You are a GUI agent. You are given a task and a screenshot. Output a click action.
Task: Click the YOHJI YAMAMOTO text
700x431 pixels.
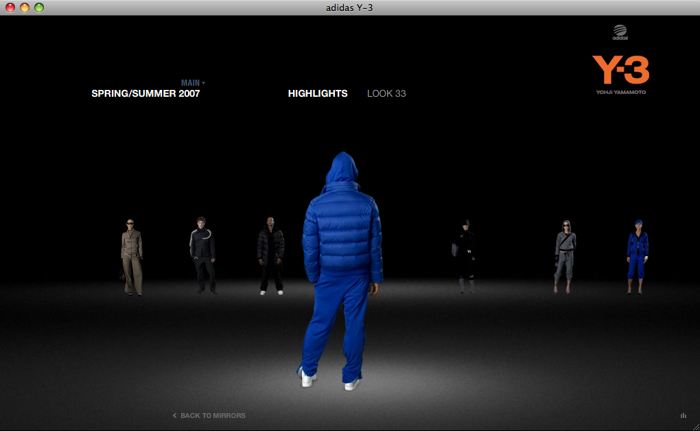(x=620, y=93)
